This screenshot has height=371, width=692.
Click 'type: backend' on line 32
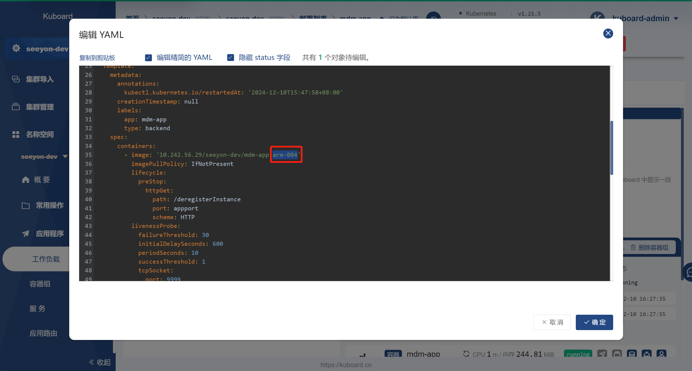click(x=147, y=128)
